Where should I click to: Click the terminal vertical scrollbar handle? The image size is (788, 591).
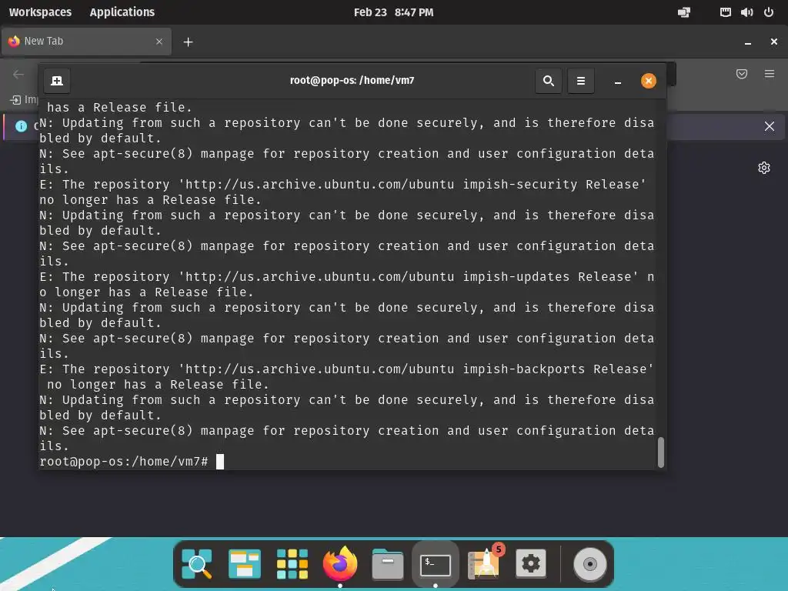click(661, 452)
